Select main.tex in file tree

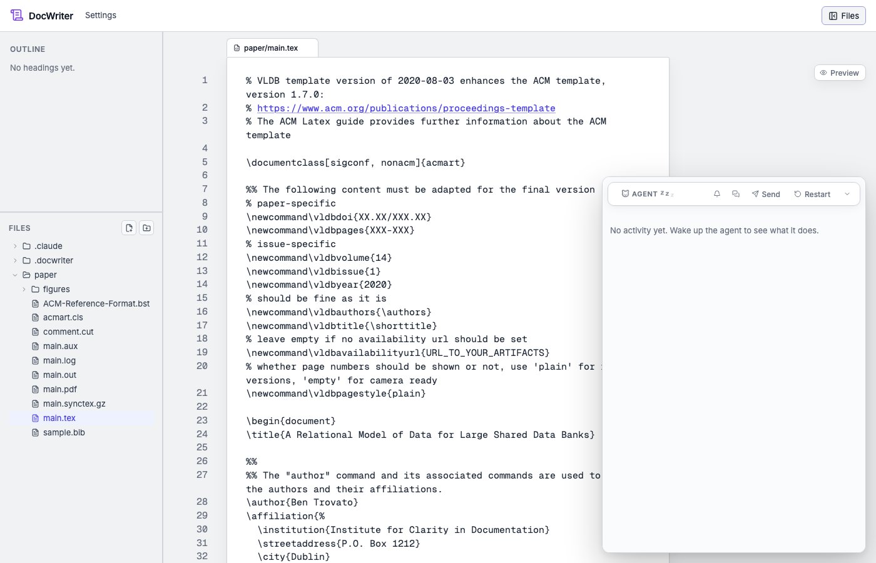coord(59,418)
